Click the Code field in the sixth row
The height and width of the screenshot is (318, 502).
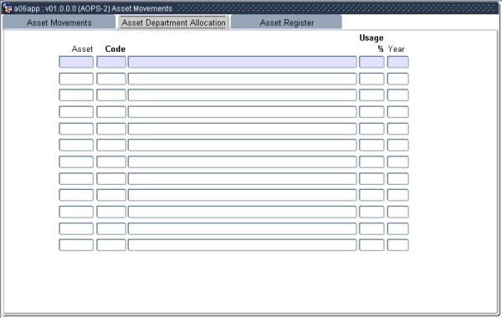(x=111, y=145)
